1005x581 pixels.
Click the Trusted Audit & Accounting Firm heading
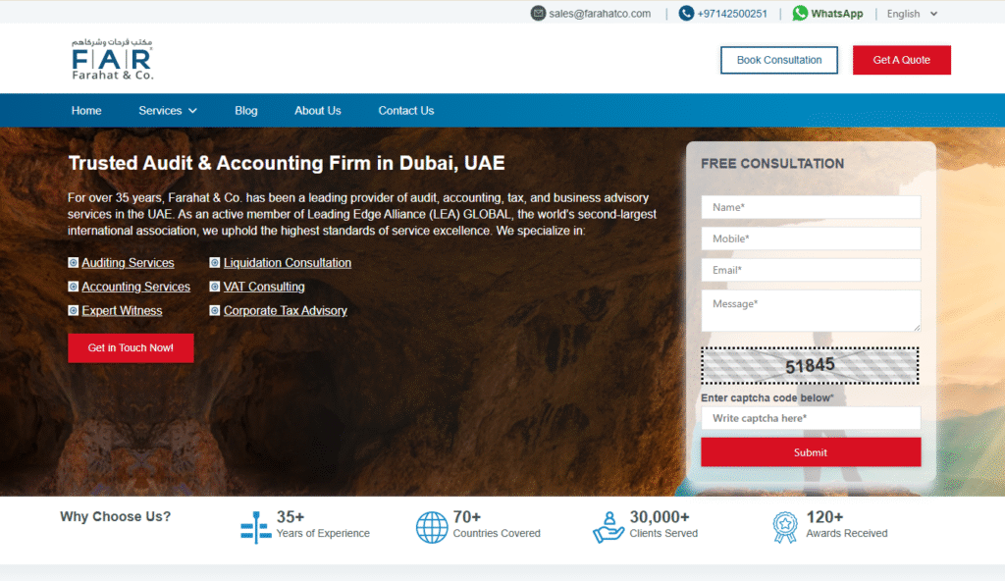(287, 163)
